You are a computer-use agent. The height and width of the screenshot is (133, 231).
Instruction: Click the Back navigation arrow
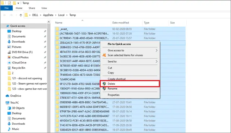(5, 15)
